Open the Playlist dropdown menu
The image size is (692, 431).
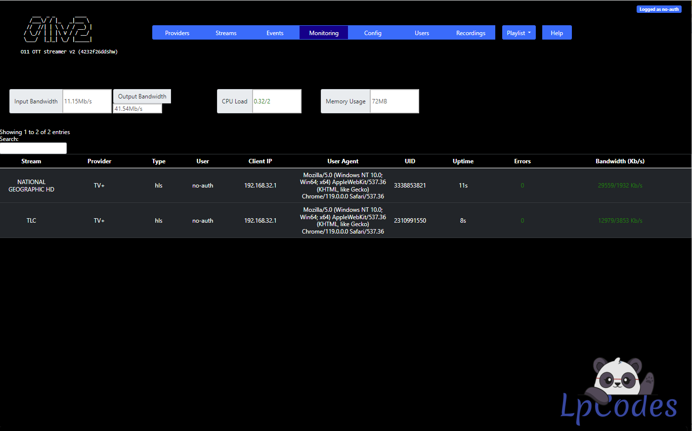pyautogui.click(x=519, y=33)
